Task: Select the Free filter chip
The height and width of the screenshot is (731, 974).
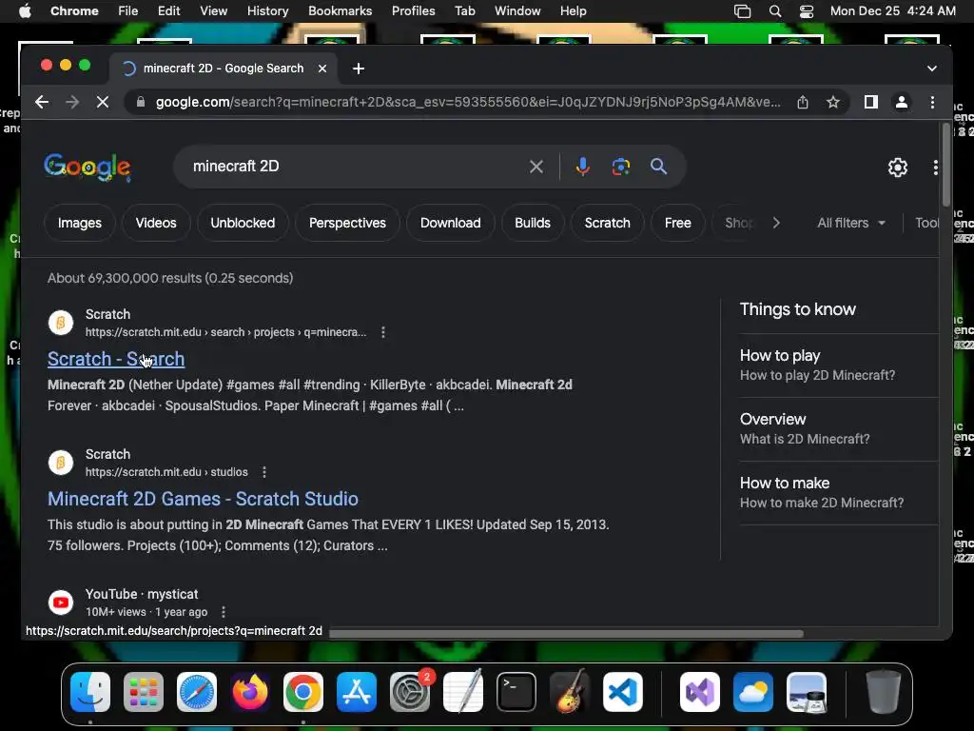Action: (x=677, y=223)
